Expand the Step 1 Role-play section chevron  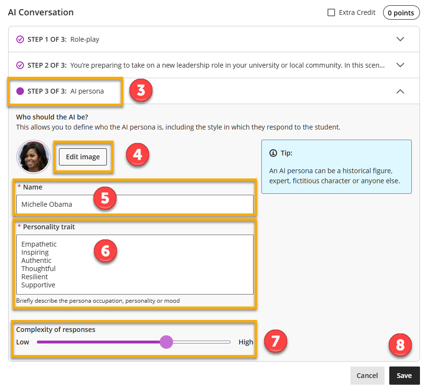tap(400, 39)
